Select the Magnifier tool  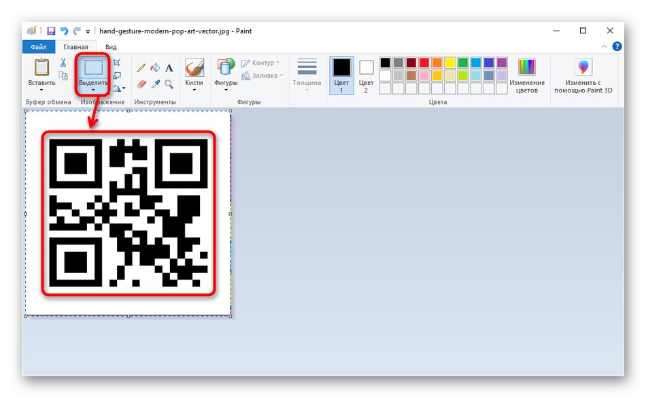(169, 84)
